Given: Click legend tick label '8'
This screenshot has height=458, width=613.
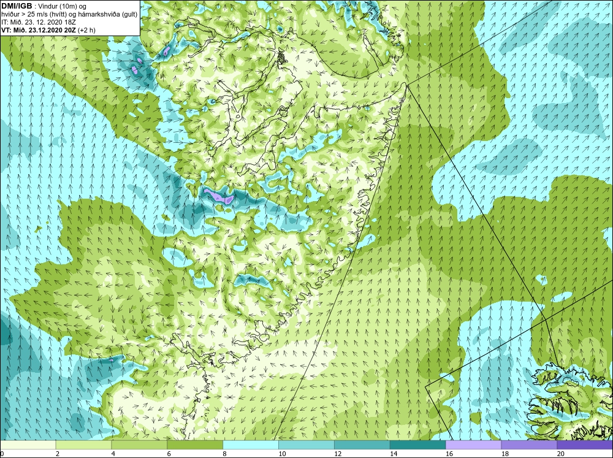Looking at the screenshot, I should point(225,454).
